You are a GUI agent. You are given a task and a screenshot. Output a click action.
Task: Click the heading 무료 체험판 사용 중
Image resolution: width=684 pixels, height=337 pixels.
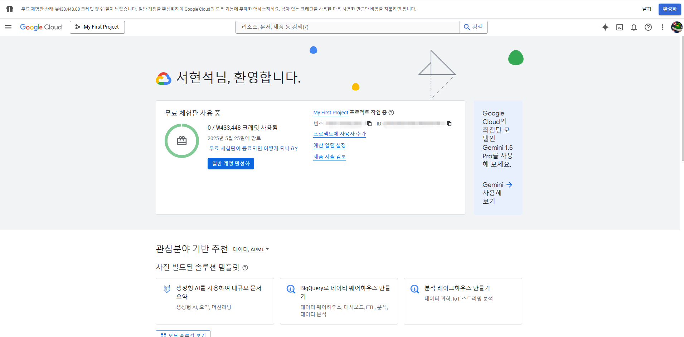[x=193, y=113]
